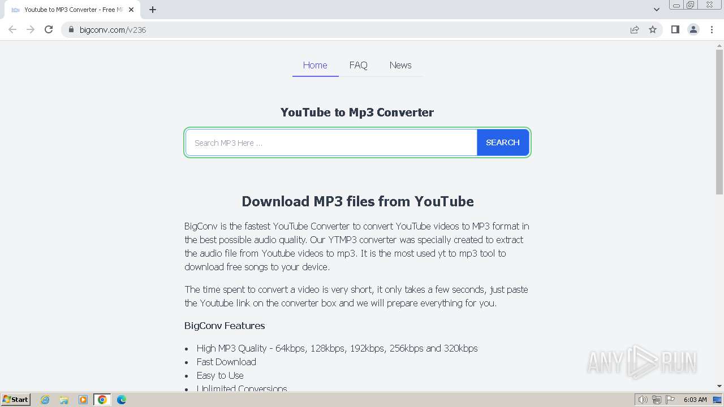Open share page icon in address bar
724x407 pixels.
pyautogui.click(x=635, y=29)
